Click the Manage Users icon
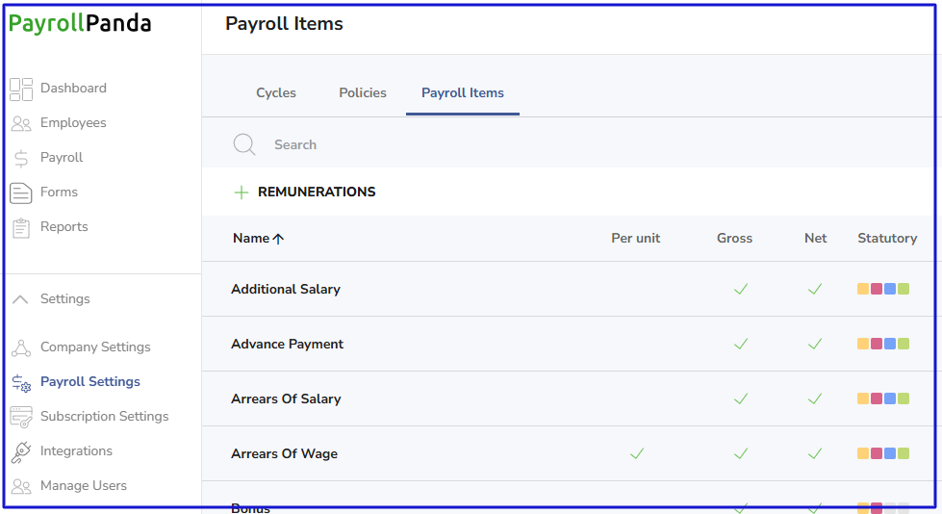Image resolution: width=942 pixels, height=514 pixels. click(x=21, y=486)
